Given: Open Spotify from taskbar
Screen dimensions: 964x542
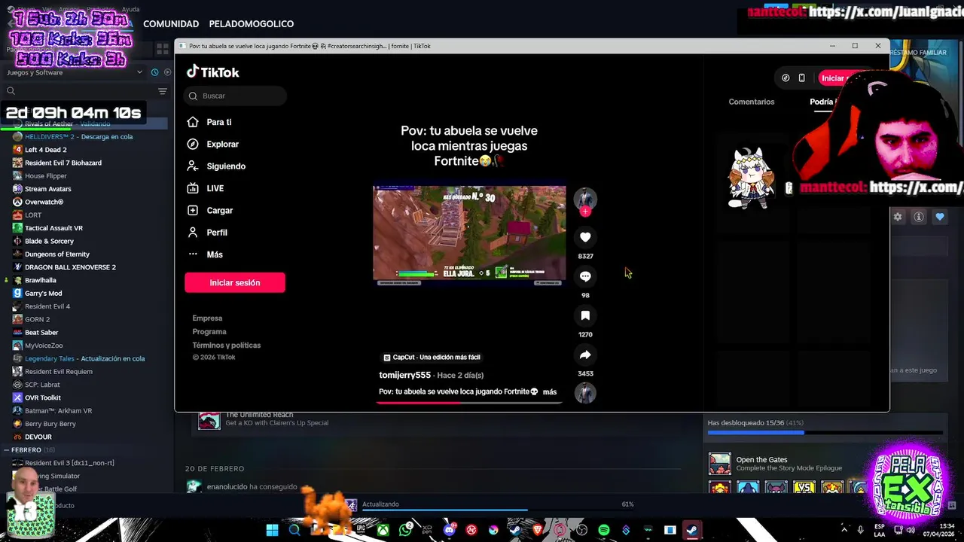Looking at the screenshot, I should tap(603, 530).
